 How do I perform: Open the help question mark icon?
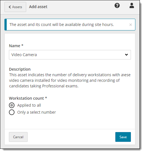[117, 6]
